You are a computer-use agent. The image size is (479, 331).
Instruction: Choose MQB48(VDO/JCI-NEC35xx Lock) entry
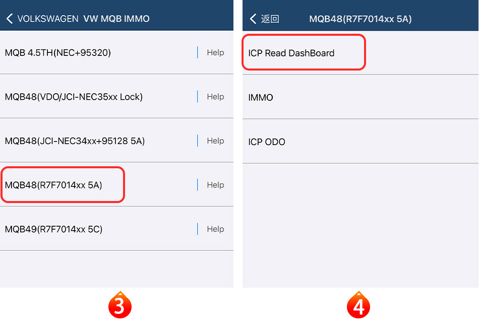click(74, 97)
